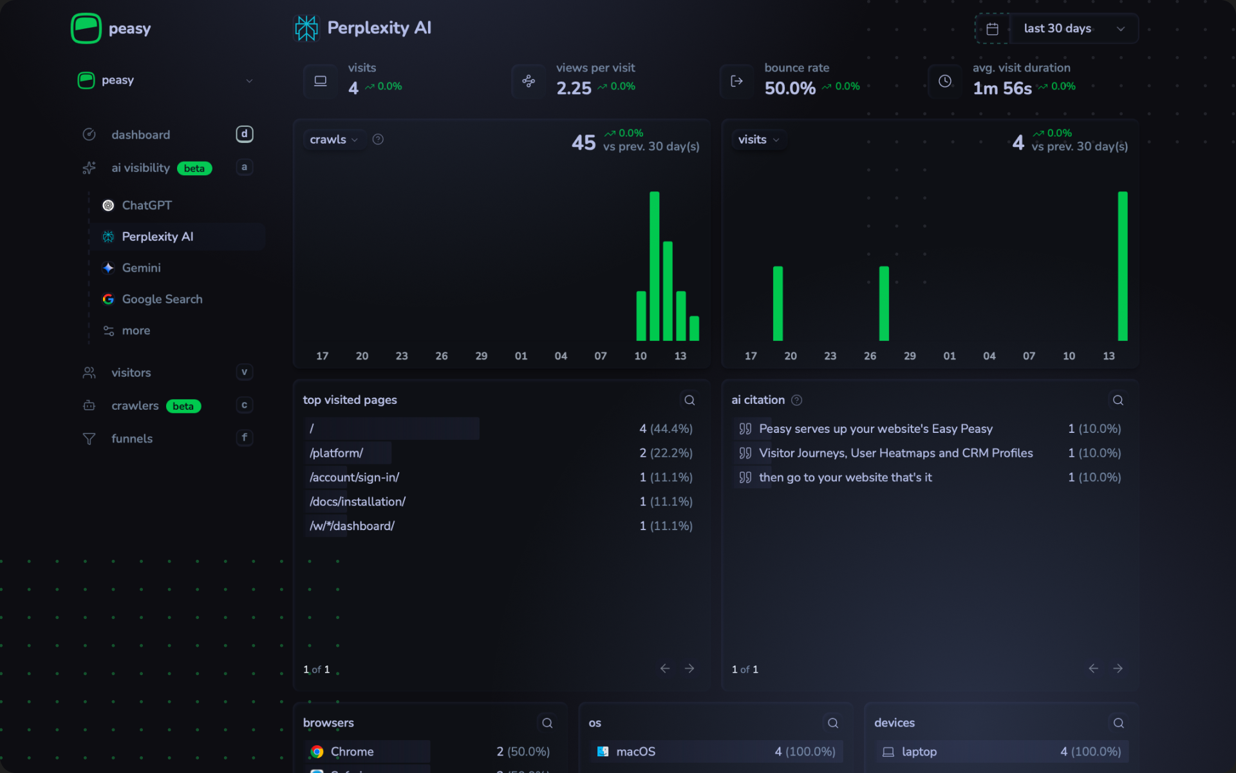Click the next page arrow in ai citation
This screenshot has width=1236, height=773.
click(1118, 669)
